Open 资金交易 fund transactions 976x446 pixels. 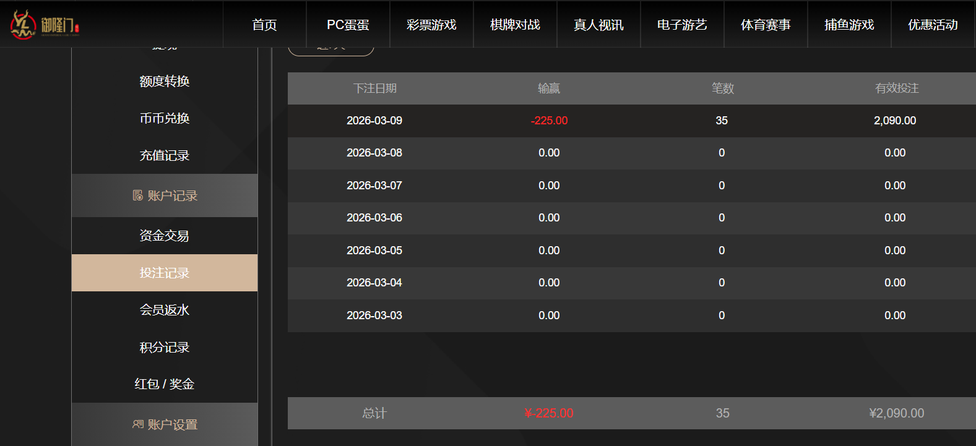point(164,235)
